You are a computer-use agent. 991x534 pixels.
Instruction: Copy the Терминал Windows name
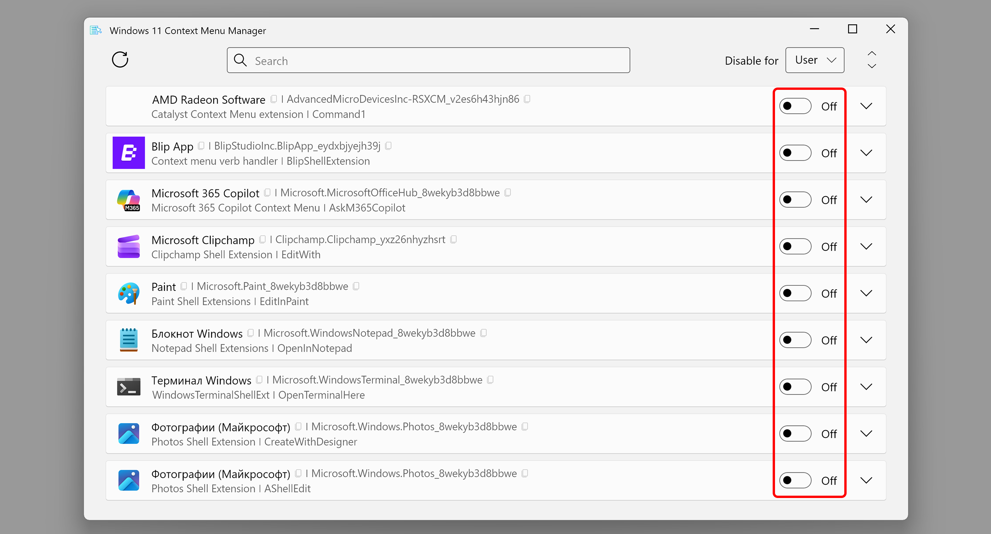pos(259,380)
